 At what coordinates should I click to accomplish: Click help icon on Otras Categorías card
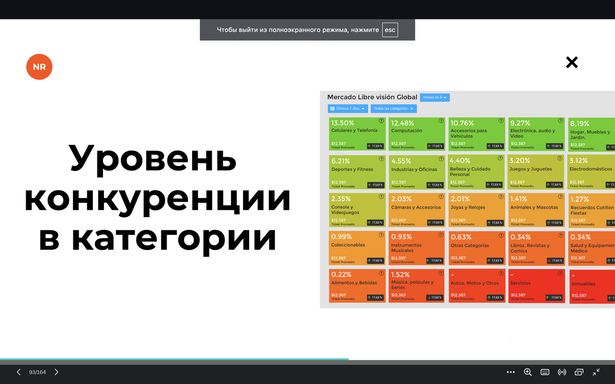click(x=500, y=234)
